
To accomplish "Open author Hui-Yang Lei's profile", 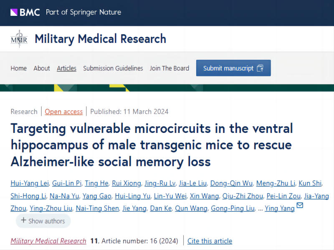I will click(30, 184).
